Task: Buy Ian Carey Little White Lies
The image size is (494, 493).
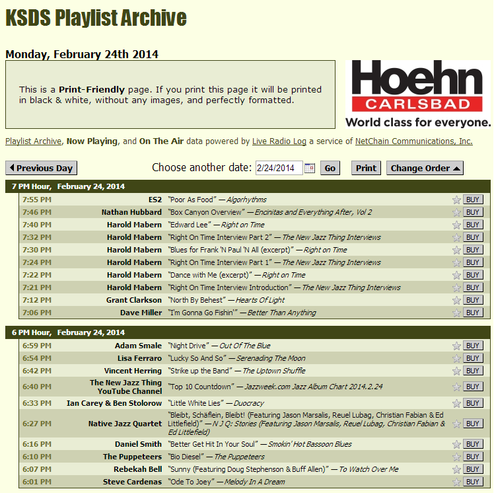Action: [473, 403]
